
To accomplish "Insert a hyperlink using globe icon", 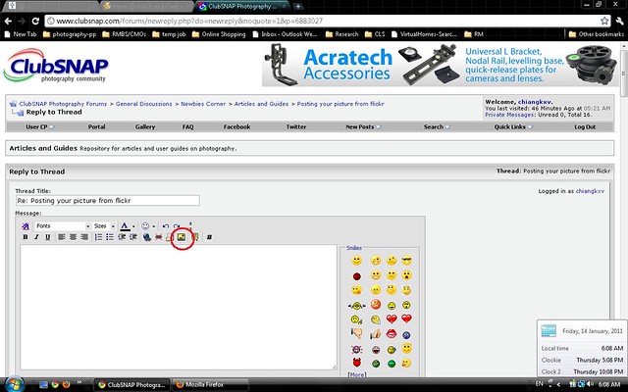I will (147, 237).
